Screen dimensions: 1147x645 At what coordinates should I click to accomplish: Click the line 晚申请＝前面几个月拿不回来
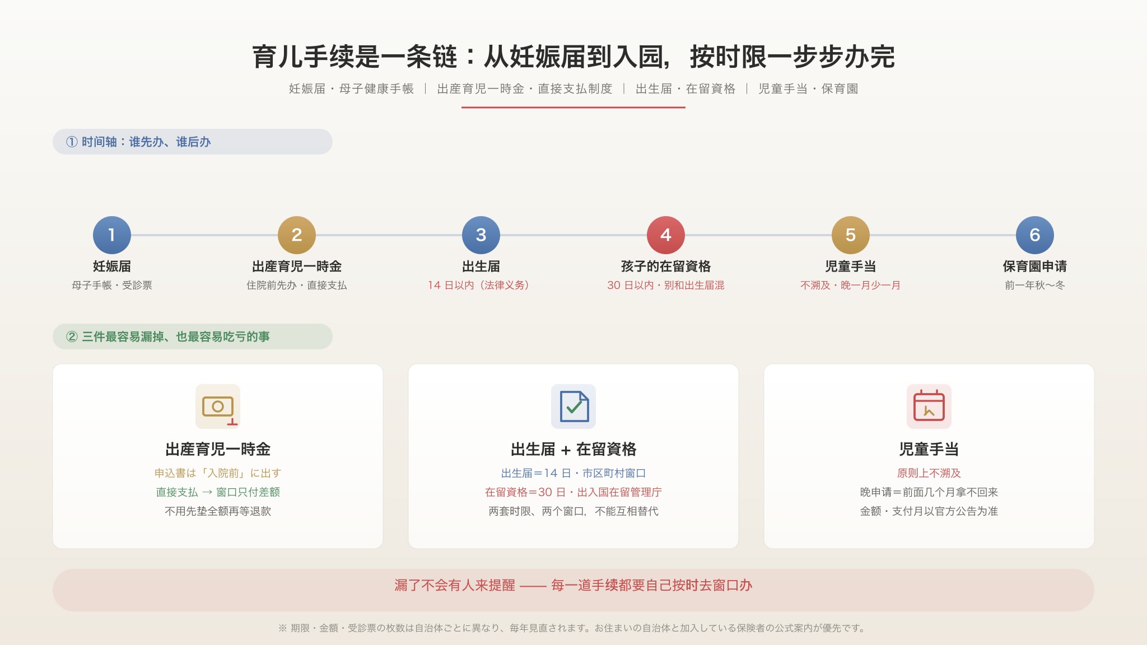coord(929,492)
